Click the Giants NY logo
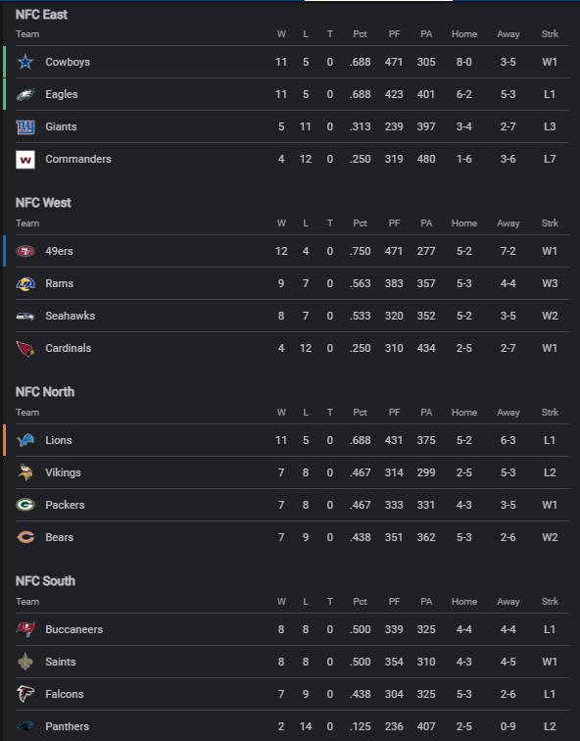The height and width of the screenshot is (741, 580). pos(25,126)
